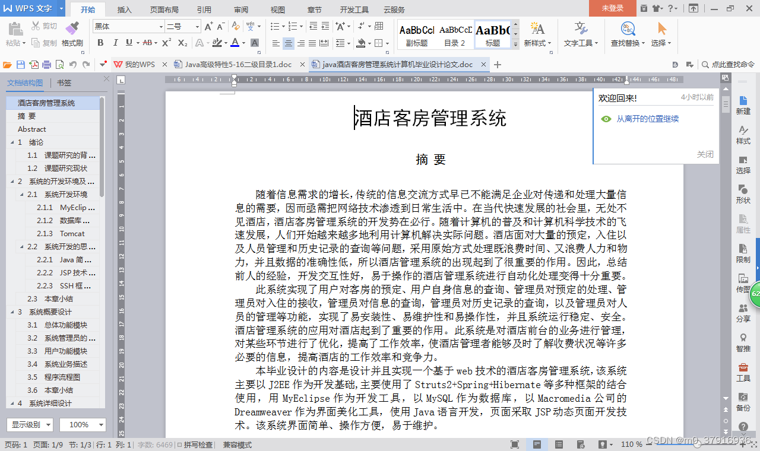Screen dimensions: 760x451
Task: Click 从离开的位置继续 link
Action: (647, 119)
